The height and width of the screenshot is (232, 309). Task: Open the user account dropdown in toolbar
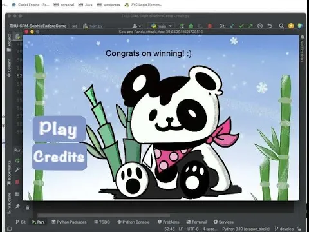click(x=136, y=26)
